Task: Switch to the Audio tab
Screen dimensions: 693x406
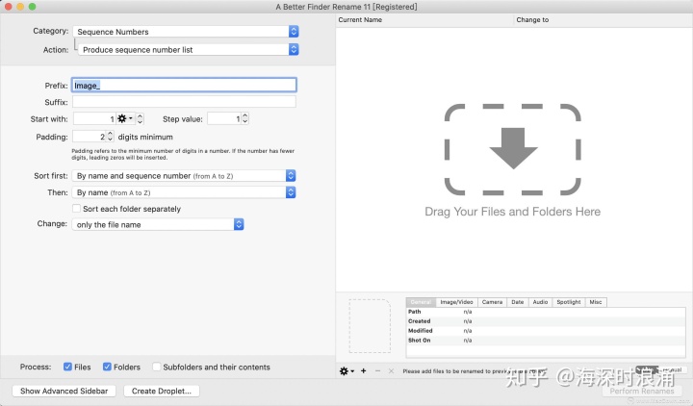Action: [x=540, y=302]
